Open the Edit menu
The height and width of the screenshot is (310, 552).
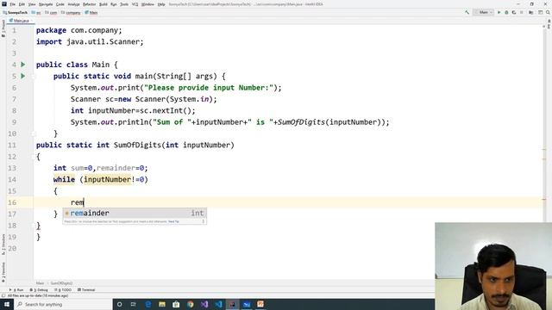(22, 4)
